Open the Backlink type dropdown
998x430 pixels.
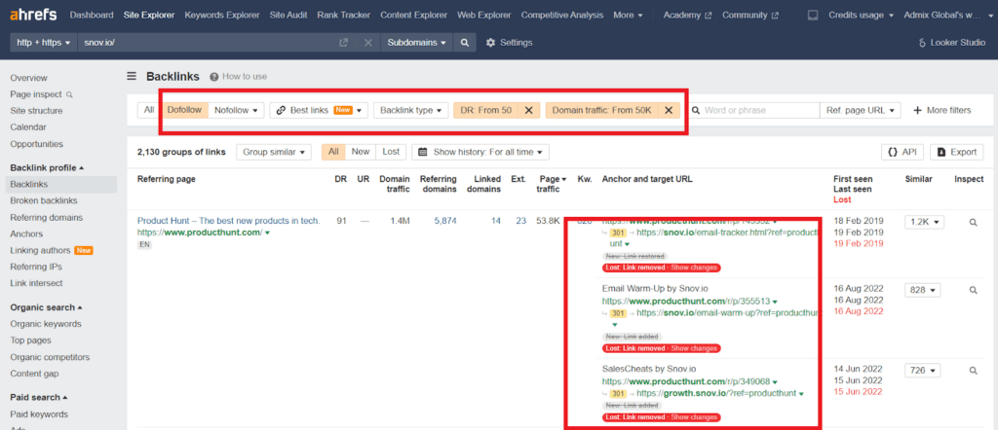point(410,110)
